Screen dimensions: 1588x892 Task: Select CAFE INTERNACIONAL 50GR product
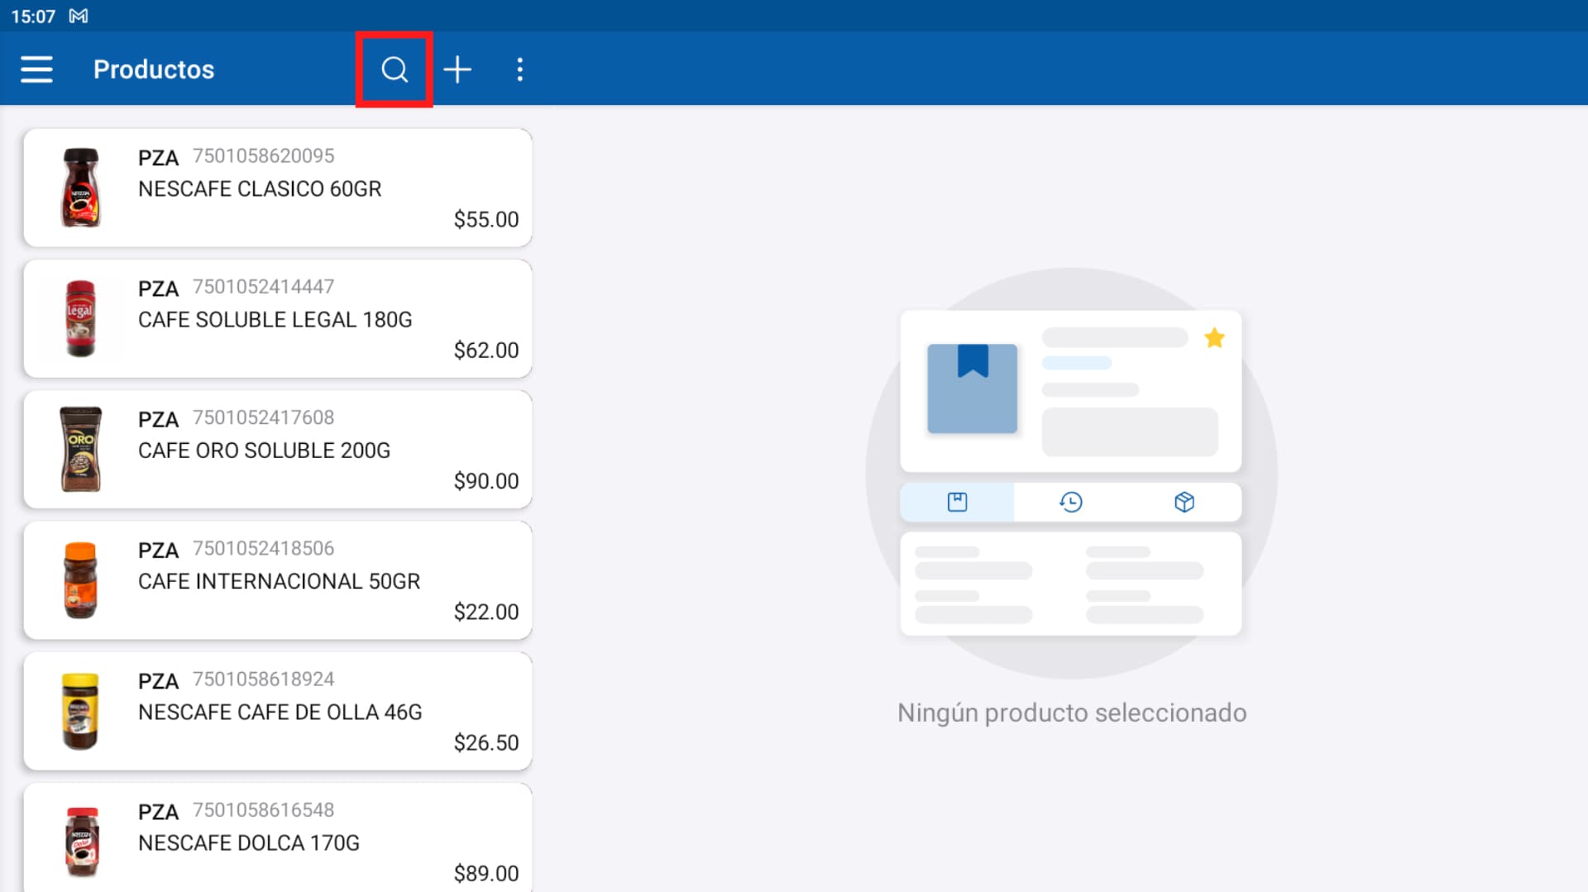[x=277, y=580]
